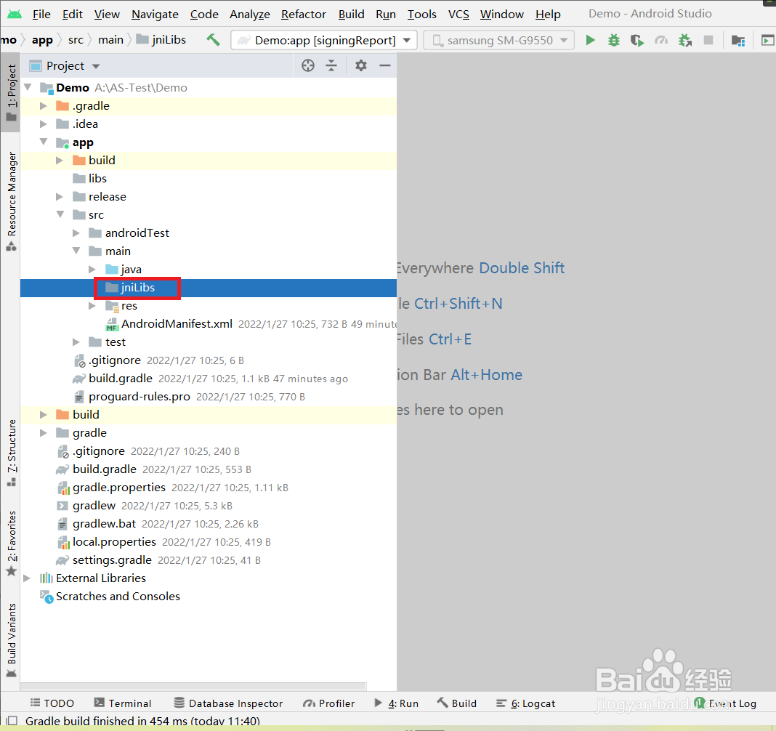Open samsung SM-G9550 device dropdown

pos(499,40)
